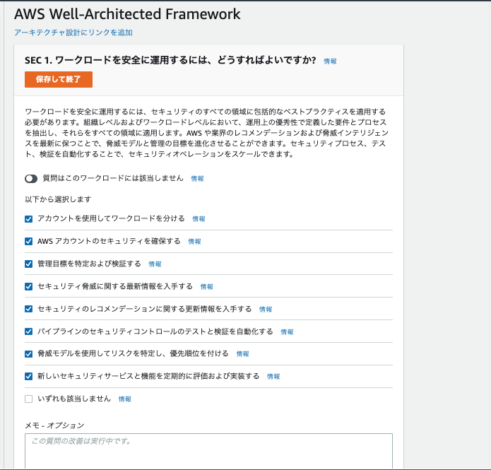Open 情報 link beside SEC 1 heading
This screenshot has width=491, height=470.
click(x=330, y=61)
